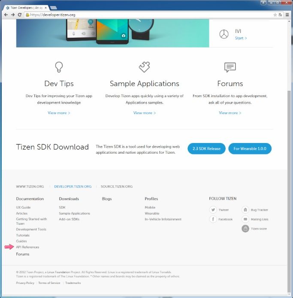Image resolution: width=293 pixels, height=298 pixels.
Task: Open the Wearable profile link
Action: tap(152, 213)
